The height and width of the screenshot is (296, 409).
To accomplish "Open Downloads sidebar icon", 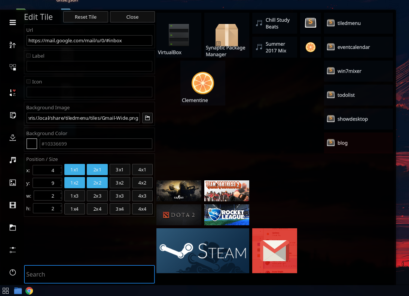I will (x=12, y=137).
